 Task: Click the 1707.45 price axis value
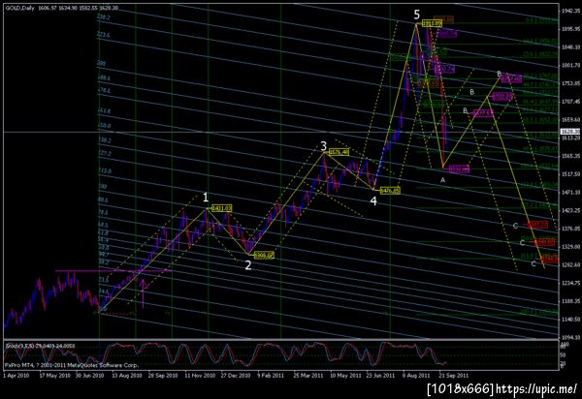(x=571, y=101)
